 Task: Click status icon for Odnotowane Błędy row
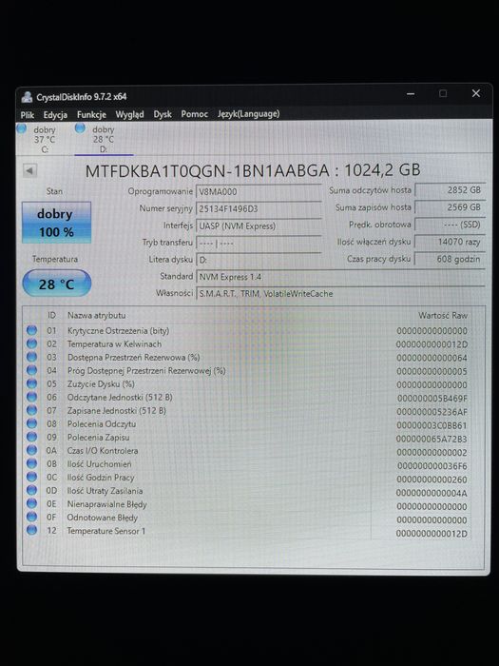[31, 517]
